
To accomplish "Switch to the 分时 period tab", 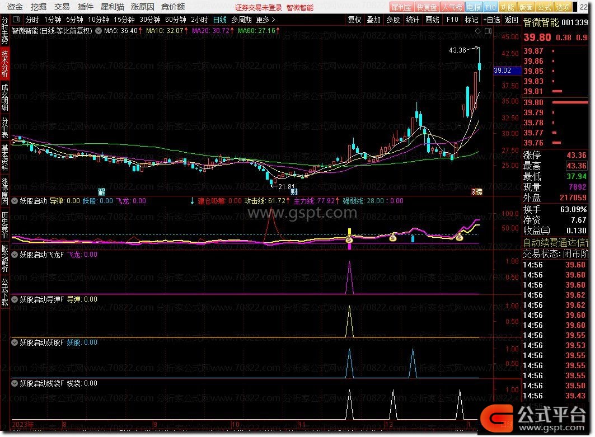I will (x=32, y=20).
